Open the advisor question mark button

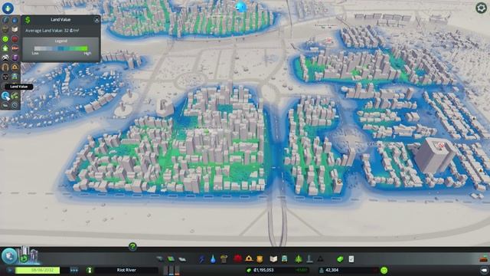point(132,247)
